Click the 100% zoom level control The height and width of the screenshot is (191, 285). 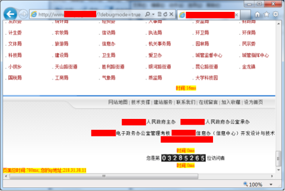tap(253, 184)
